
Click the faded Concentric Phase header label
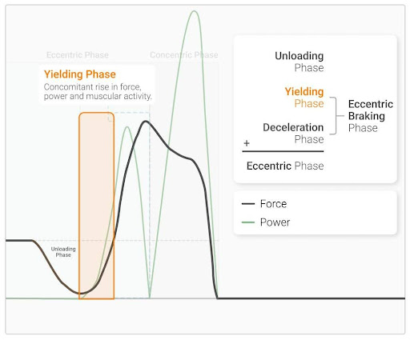184,55
